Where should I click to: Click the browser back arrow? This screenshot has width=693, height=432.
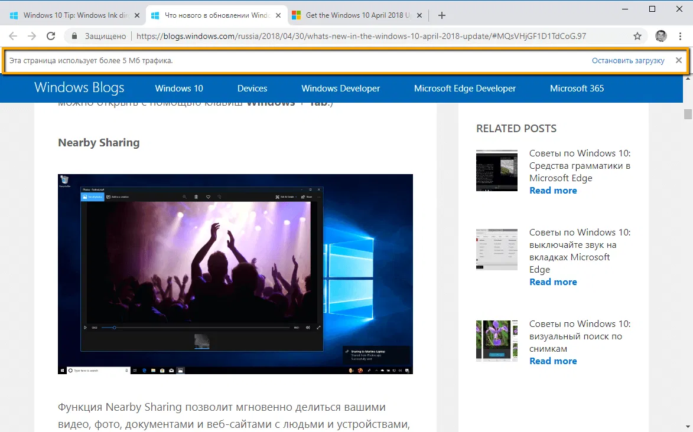13,36
